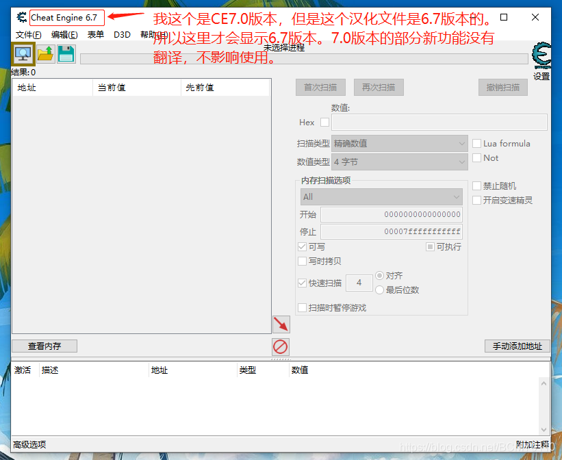The width and height of the screenshot is (562, 460).
Task: Click the 开始 address field
Action: (392, 214)
